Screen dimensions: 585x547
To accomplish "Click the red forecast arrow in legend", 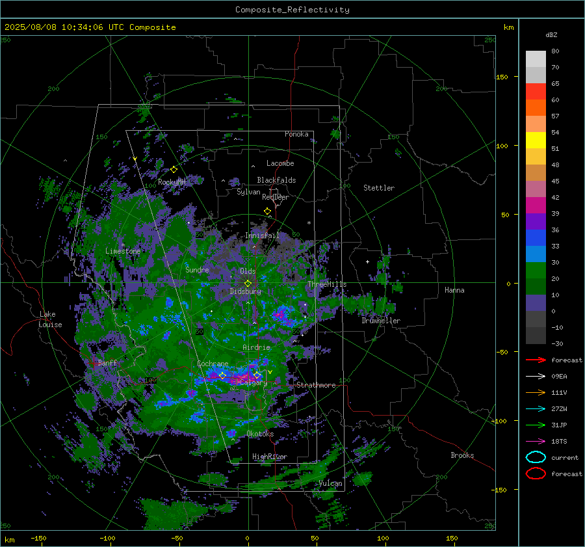I will point(536,360).
